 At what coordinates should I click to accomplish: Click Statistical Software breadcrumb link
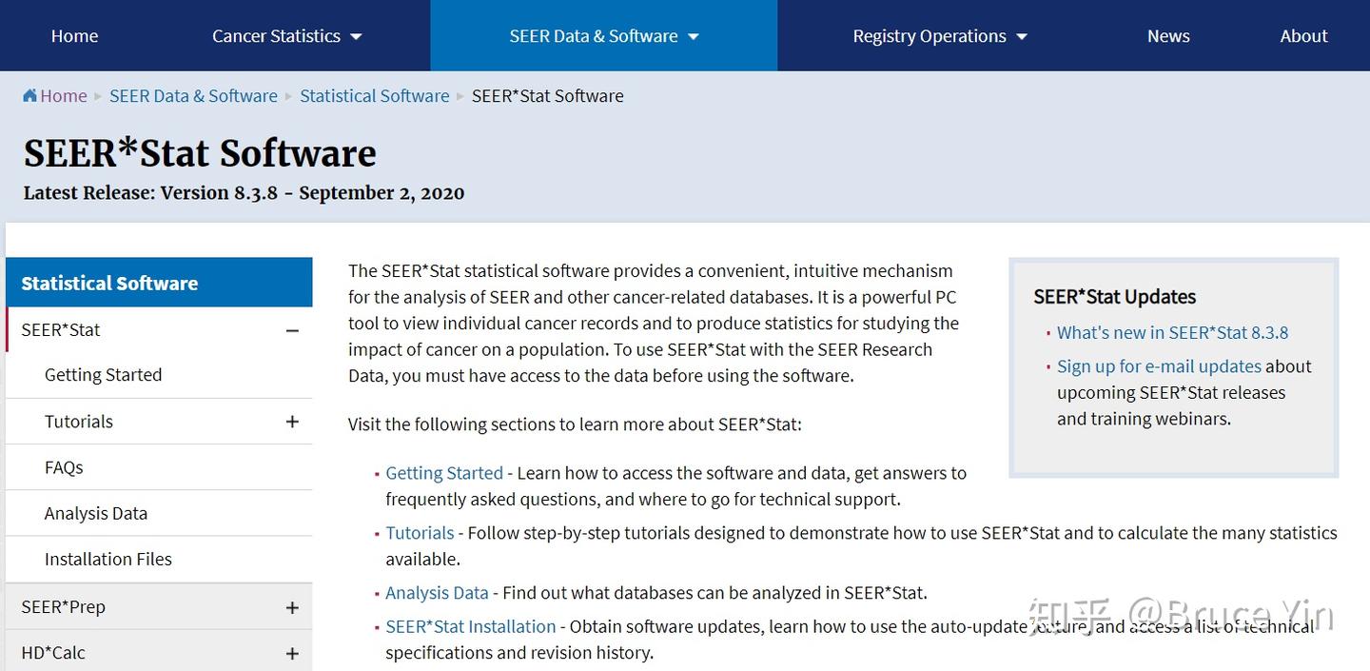point(375,96)
